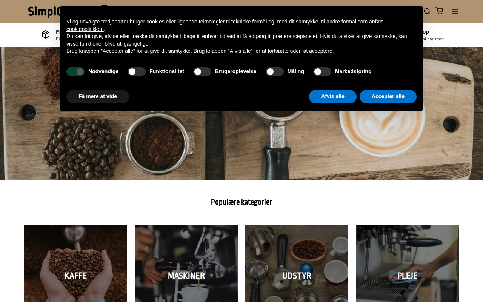
Task: Open the shopping cart icon
Action: click(x=439, y=11)
